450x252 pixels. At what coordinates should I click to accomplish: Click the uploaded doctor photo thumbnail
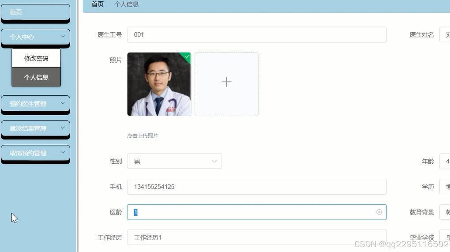[x=159, y=84]
